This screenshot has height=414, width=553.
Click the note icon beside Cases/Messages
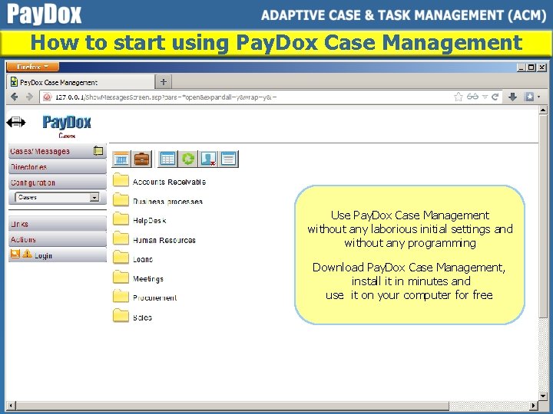click(x=98, y=151)
